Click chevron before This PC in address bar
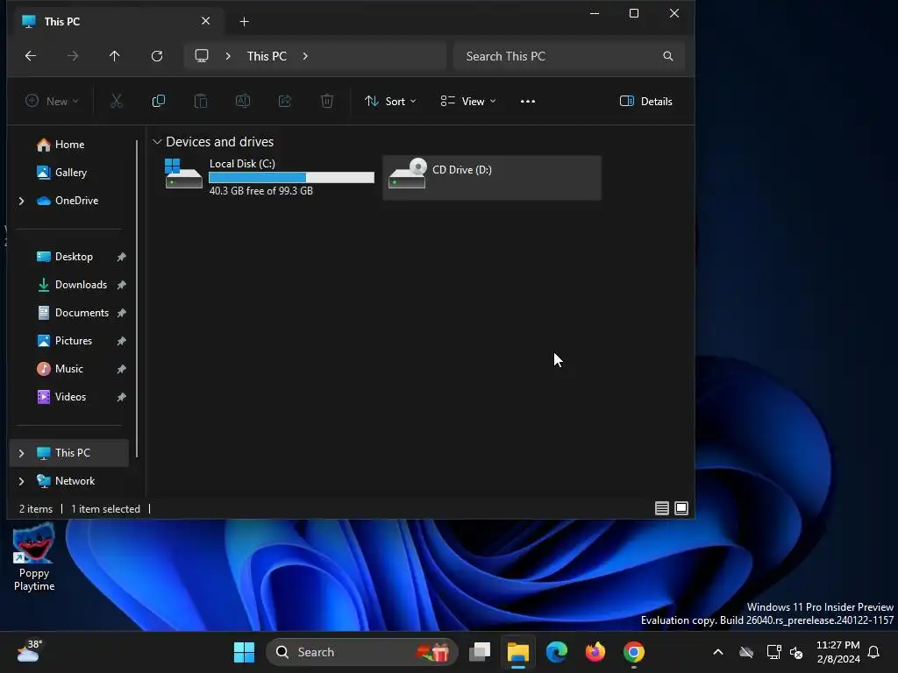The image size is (898, 673). tap(228, 56)
